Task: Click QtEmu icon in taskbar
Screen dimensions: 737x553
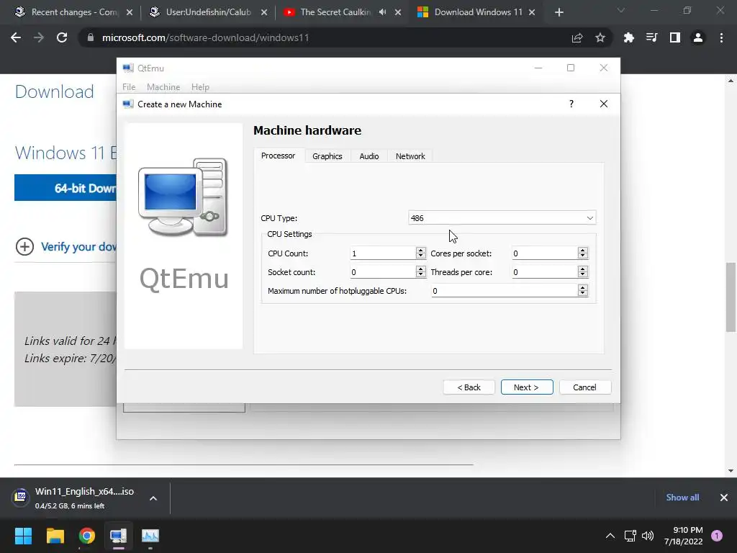Action: point(119,536)
